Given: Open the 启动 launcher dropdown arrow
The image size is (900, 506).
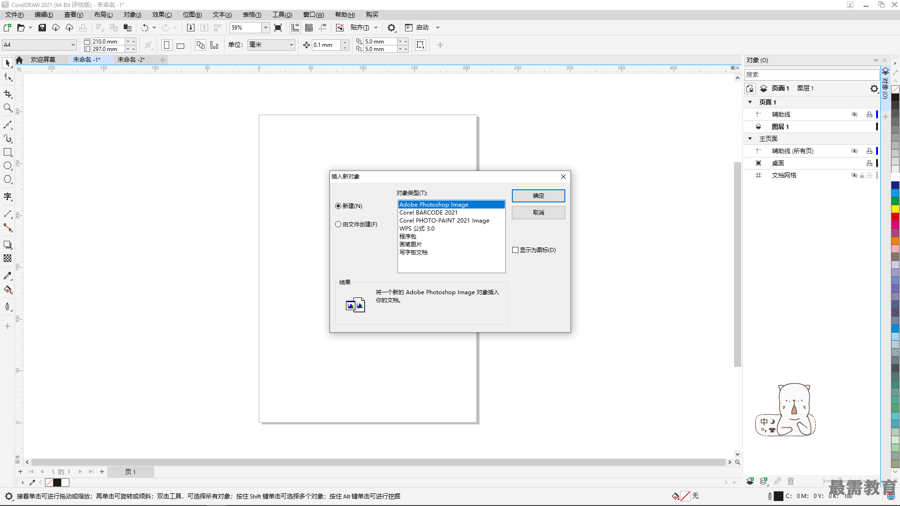Looking at the screenshot, I should (x=438, y=28).
